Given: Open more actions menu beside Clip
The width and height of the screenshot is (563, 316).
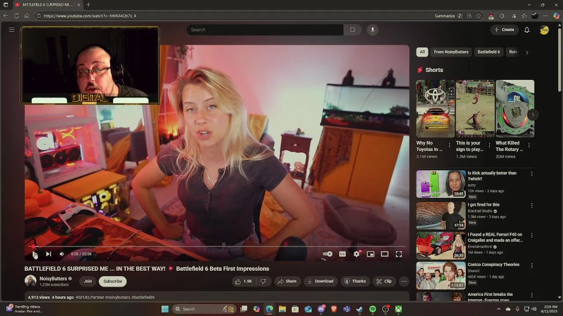Looking at the screenshot, I should click(404, 281).
